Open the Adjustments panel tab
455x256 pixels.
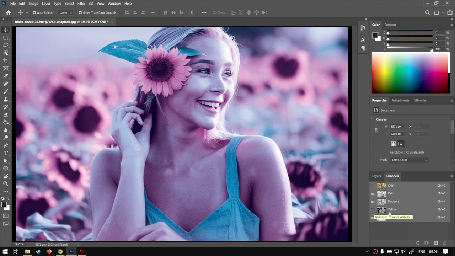[x=400, y=100]
